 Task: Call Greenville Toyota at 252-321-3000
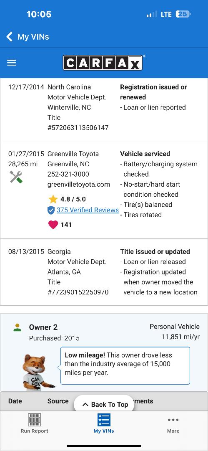(68, 174)
